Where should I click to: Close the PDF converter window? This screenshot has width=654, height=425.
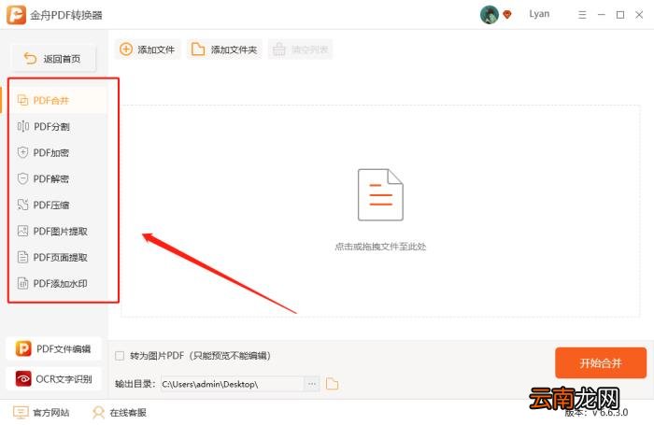click(639, 15)
